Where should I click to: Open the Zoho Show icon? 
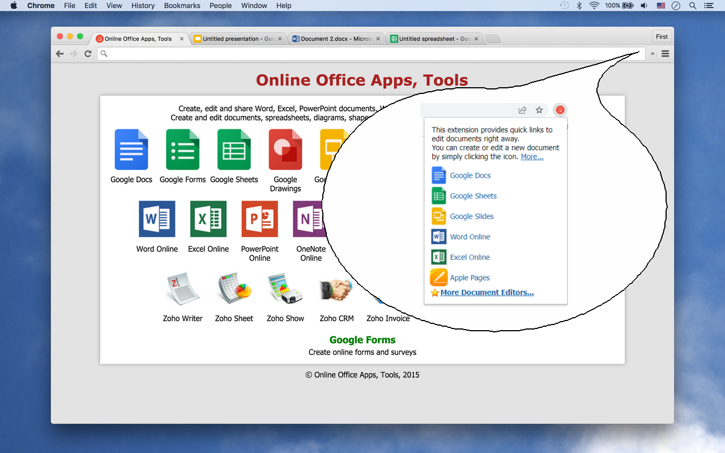[x=285, y=289]
